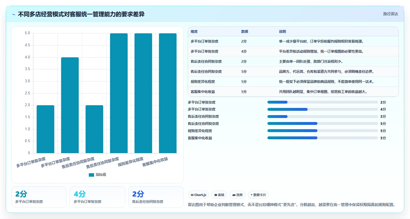
Task: Click the 规则差异化程度 label in the progress list
Action: pyautogui.click(x=200, y=131)
